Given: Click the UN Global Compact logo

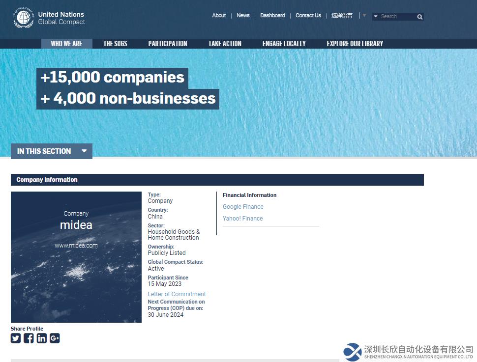Looking at the screenshot, I should point(49,18).
